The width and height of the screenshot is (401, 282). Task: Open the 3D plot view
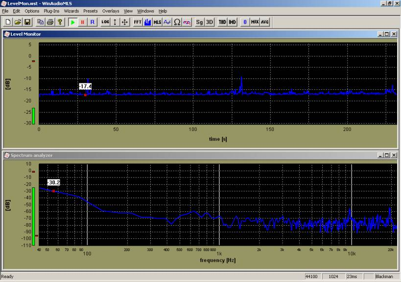click(209, 22)
